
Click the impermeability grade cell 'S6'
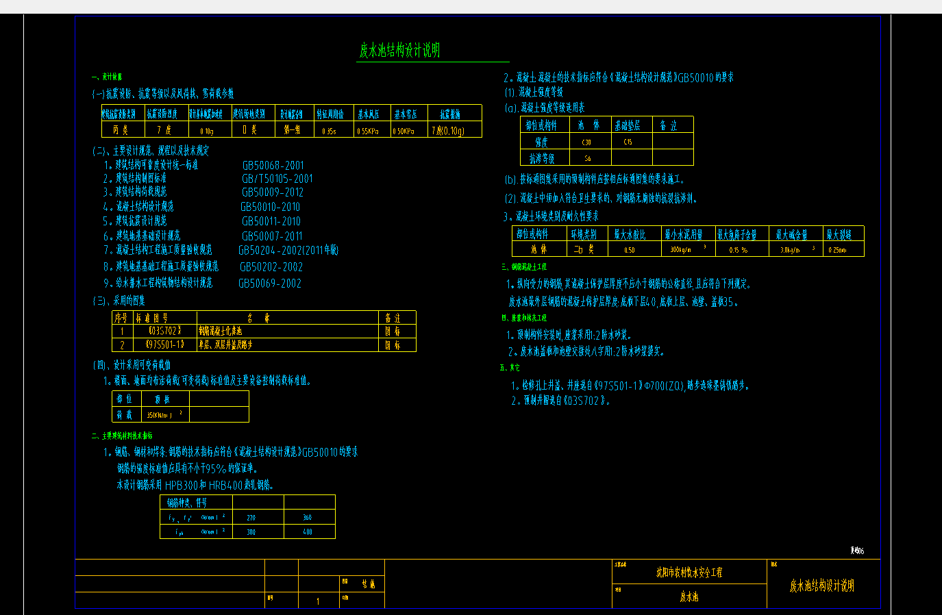587,159
